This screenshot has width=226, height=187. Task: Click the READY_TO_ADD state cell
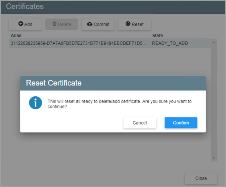click(170, 43)
